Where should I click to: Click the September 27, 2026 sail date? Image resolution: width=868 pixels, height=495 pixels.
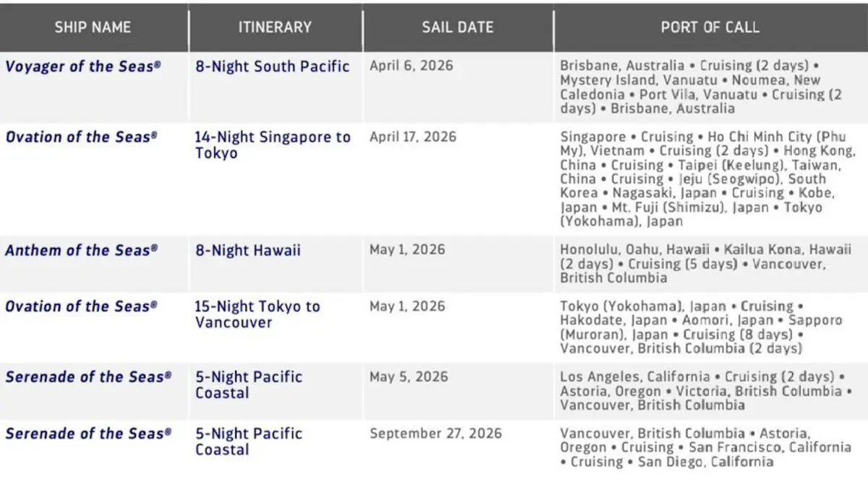435,434
